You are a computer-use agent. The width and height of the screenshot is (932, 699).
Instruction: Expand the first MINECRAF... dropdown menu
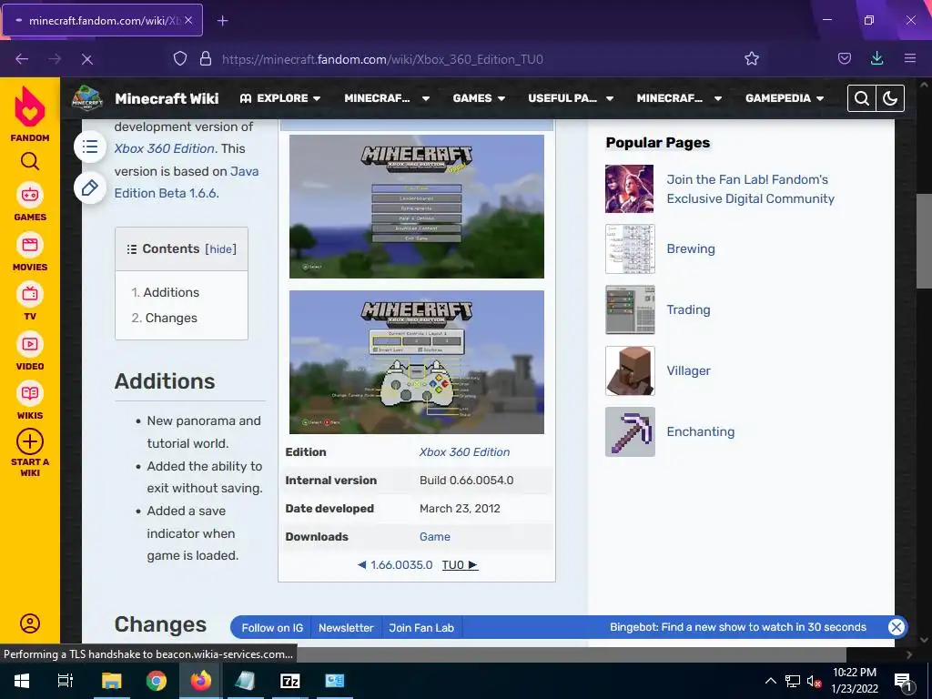(387, 98)
